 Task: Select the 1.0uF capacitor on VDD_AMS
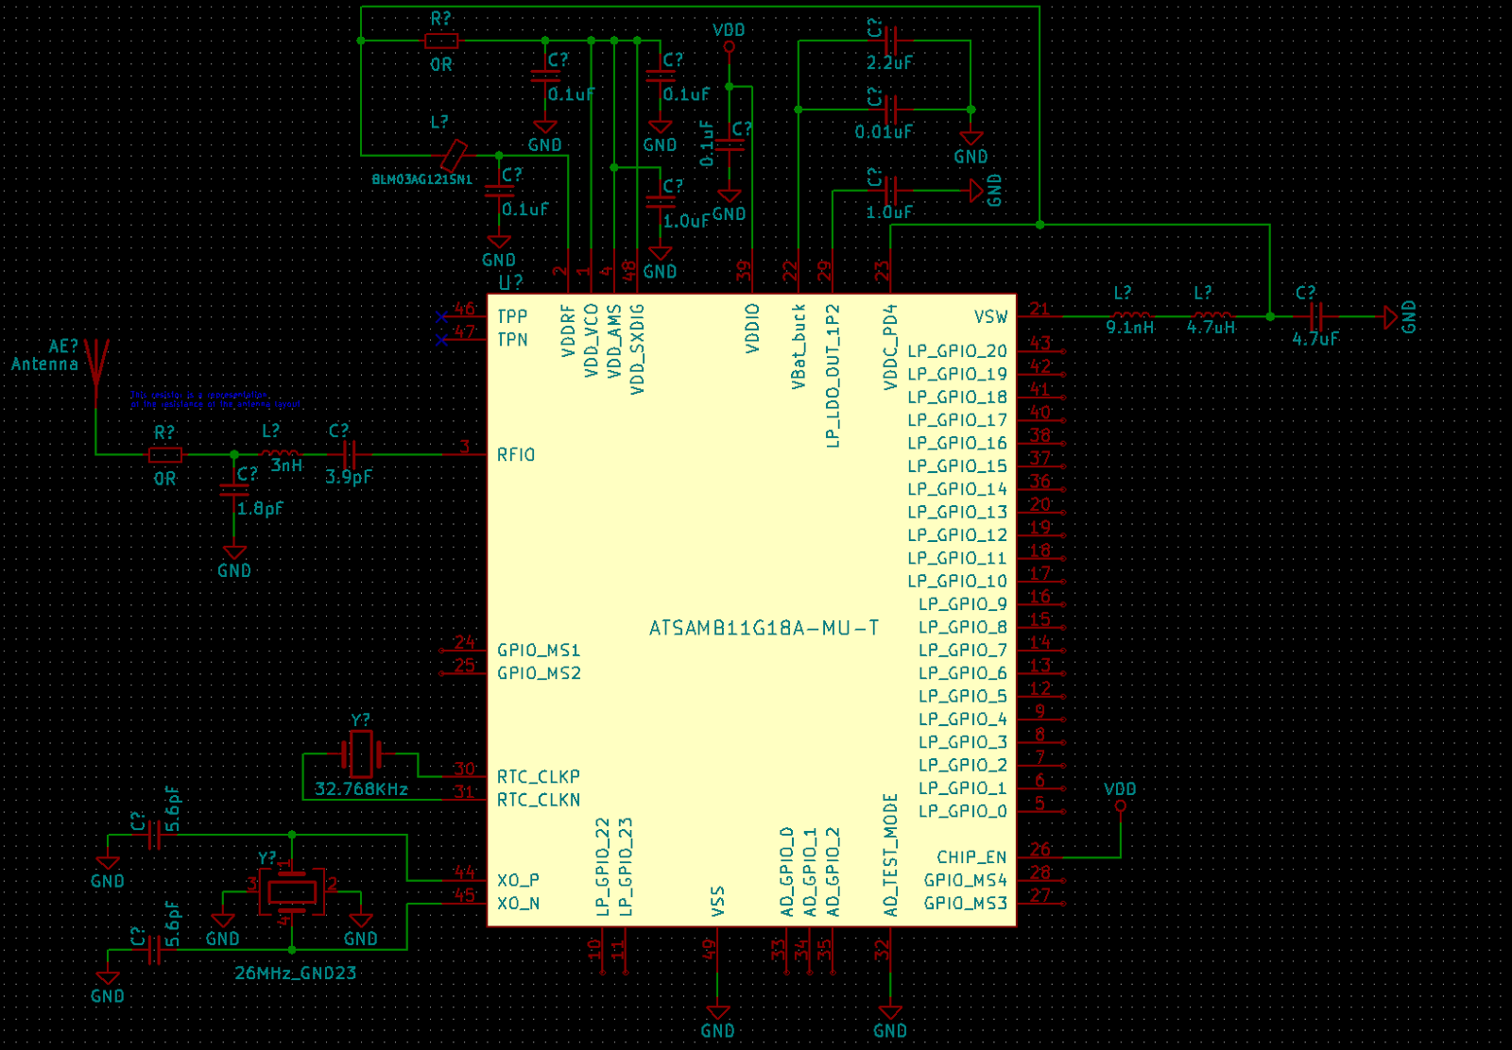pyautogui.click(x=660, y=201)
